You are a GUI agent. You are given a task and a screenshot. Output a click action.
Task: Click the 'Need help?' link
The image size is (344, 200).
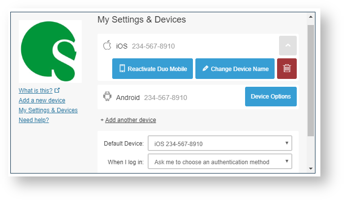coord(34,120)
